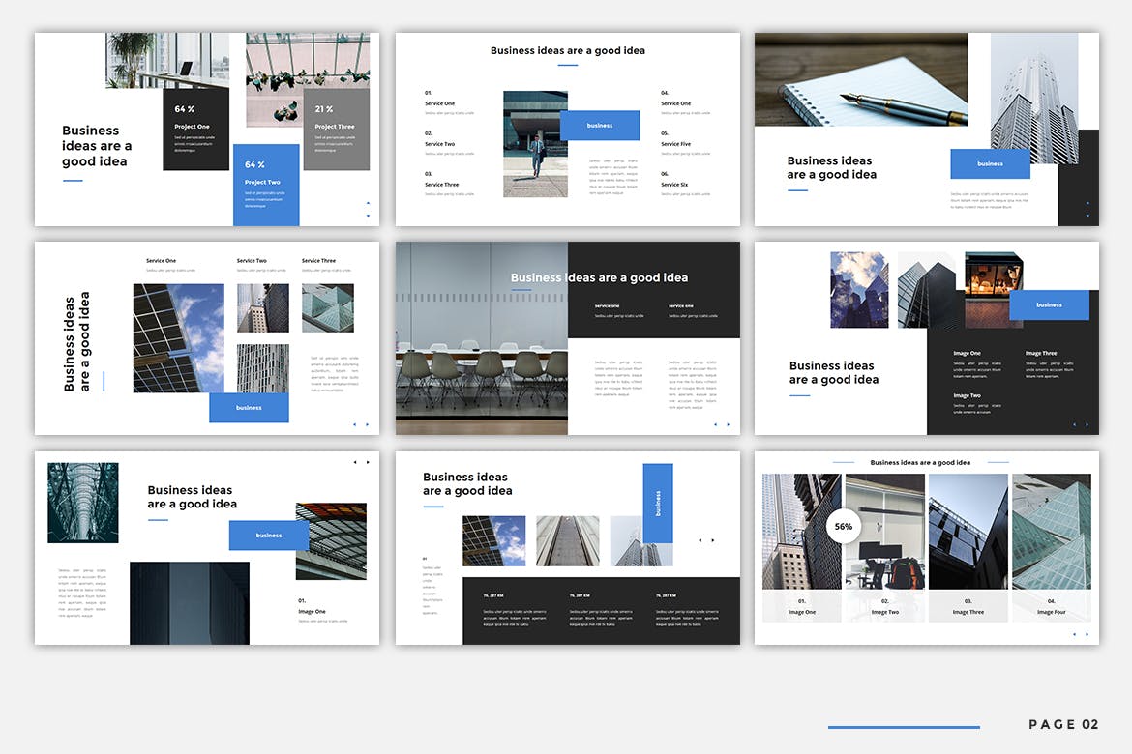Select the Image Four glass pyramid photo
This screenshot has height=754, width=1132.
coord(1051,532)
